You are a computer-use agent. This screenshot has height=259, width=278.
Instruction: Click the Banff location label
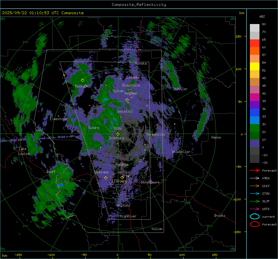[x=51, y=172]
